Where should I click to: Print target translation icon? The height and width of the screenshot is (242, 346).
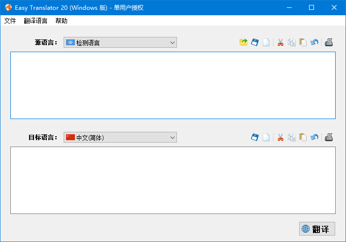tap(329, 137)
